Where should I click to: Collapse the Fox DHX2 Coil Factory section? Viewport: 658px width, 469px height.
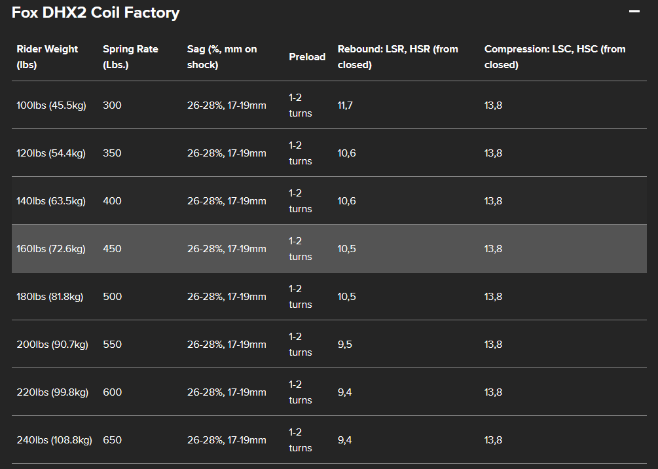pos(634,12)
